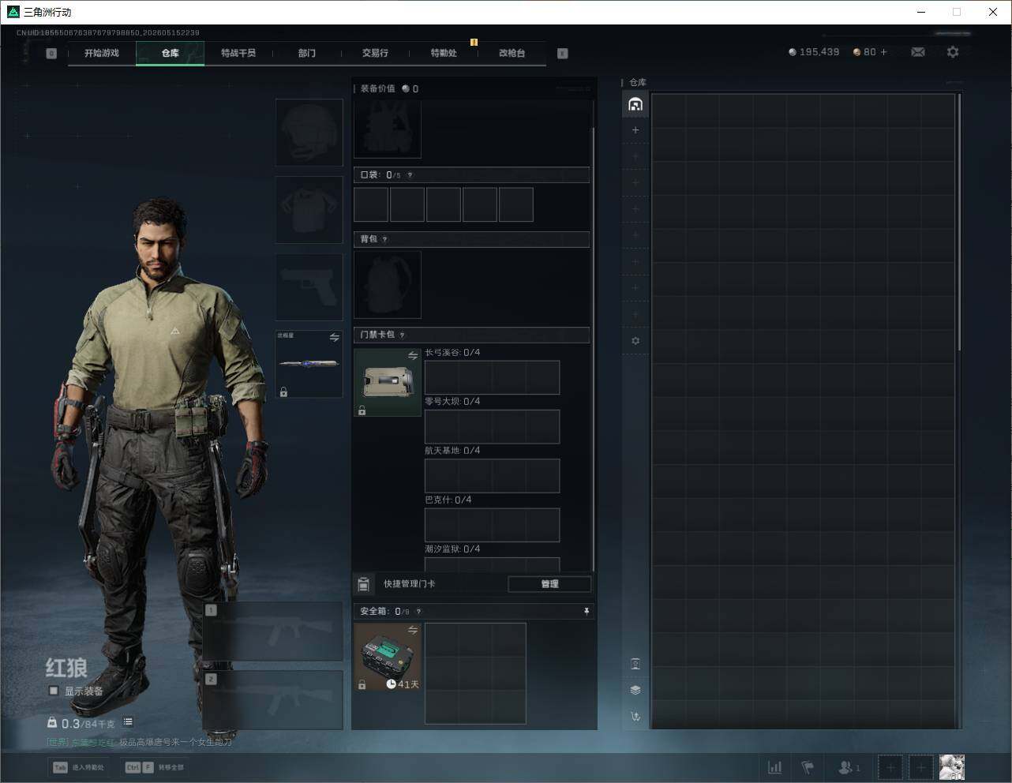Screen dimensions: 1012x783
Task: Click the 装备价值 label
Action: point(377,88)
